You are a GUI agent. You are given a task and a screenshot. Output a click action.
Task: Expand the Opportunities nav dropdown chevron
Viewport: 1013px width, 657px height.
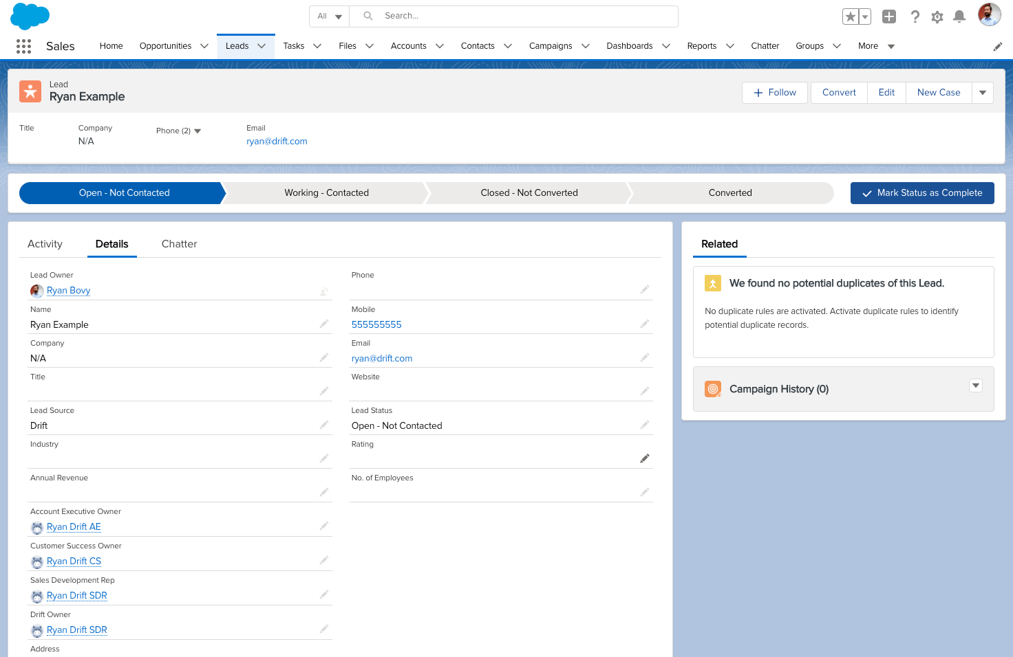[204, 46]
